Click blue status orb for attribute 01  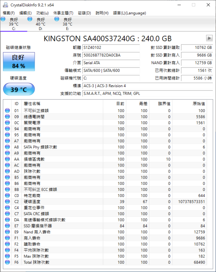click(7, 111)
